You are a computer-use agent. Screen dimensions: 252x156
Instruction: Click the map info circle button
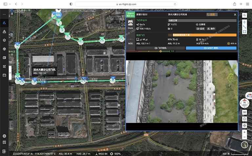[244, 119]
